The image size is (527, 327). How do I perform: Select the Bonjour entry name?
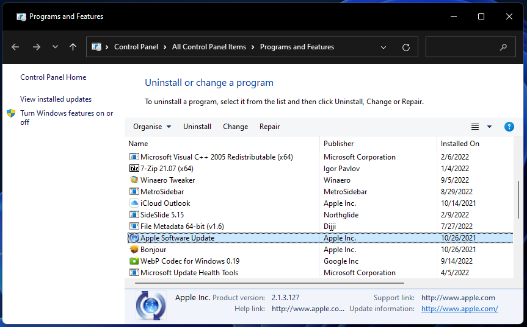153,250
